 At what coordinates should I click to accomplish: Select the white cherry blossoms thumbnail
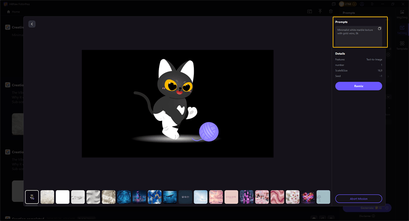[x=292, y=197]
